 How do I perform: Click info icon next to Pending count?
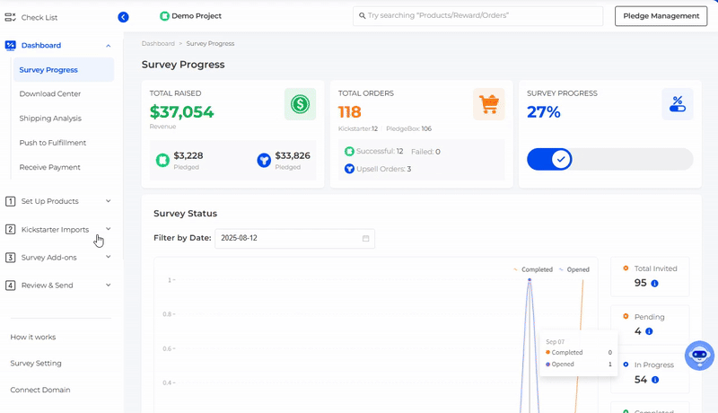tap(648, 331)
